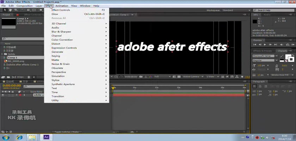Viewport: 296px width, 141px height.
Task: Expand layer 1 properties triangle
Action: (x=17, y=95)
